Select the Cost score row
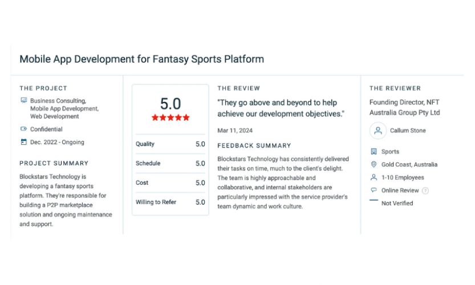The image size is (475, 285). (170, 183)
